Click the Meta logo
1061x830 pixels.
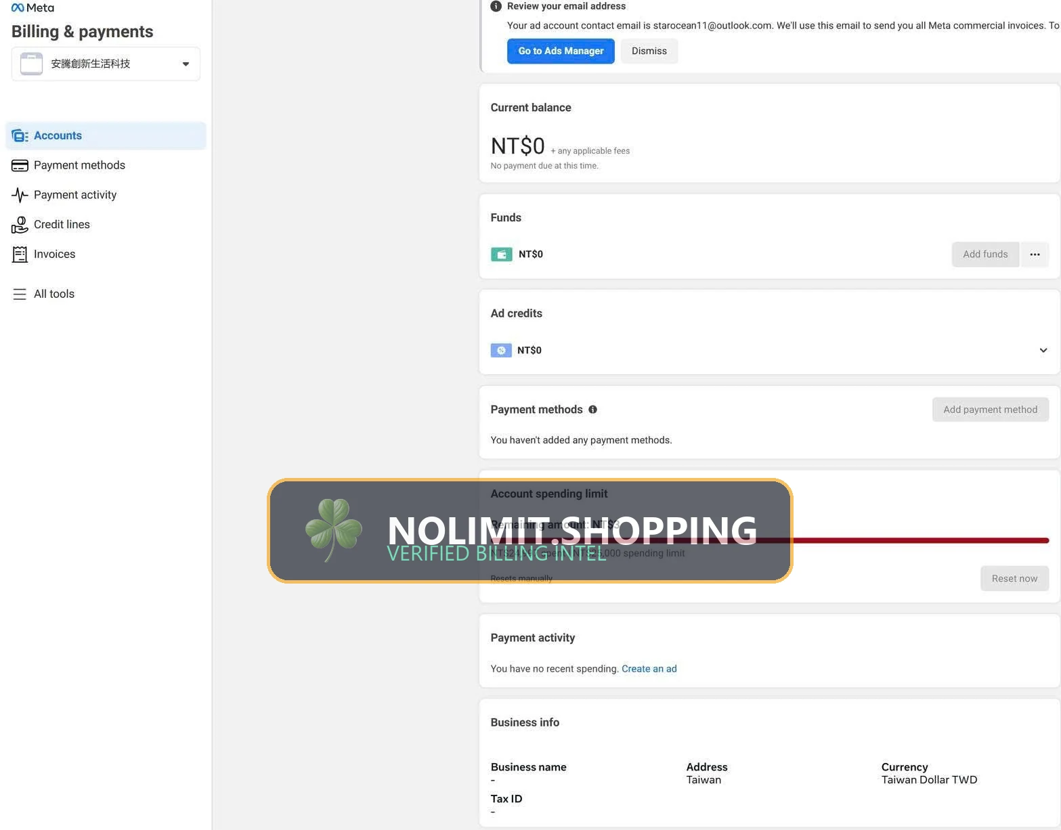[x=33, y=7]
